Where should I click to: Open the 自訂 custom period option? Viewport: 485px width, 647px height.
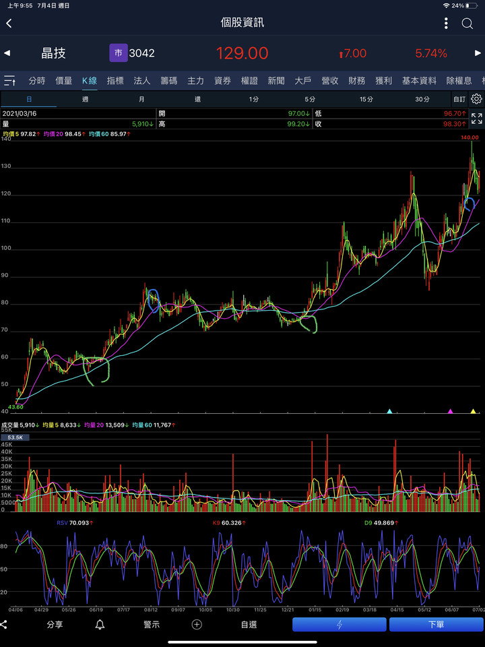coord(459,99)
